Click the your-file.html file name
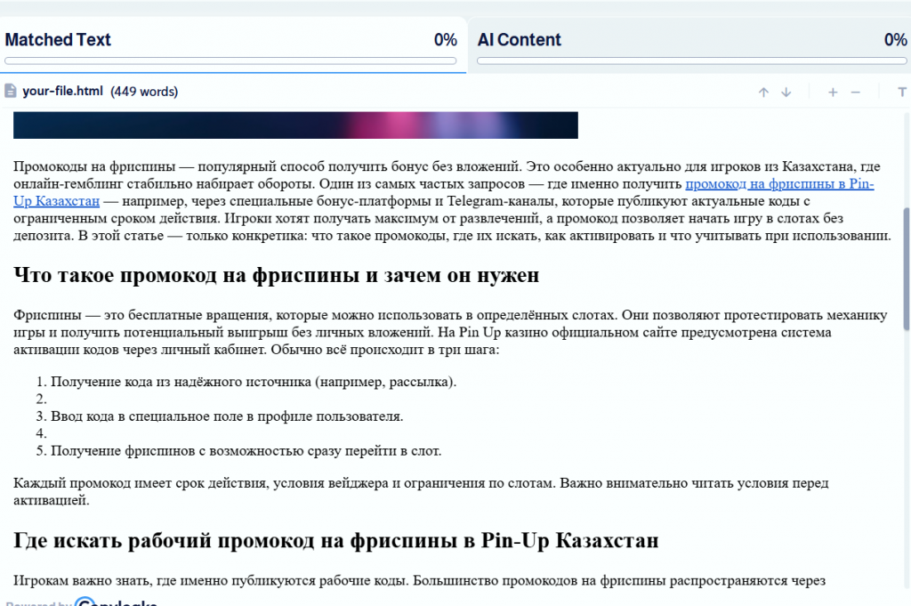 (x=62, y=91)
